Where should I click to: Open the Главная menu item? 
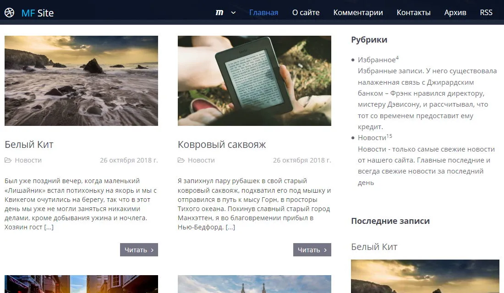(x=263, y=12)
